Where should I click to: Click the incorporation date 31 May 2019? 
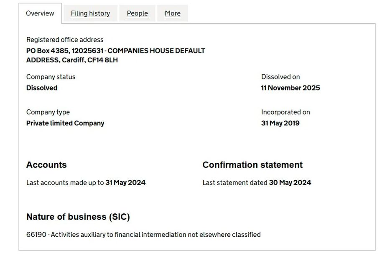click(280, 123)
